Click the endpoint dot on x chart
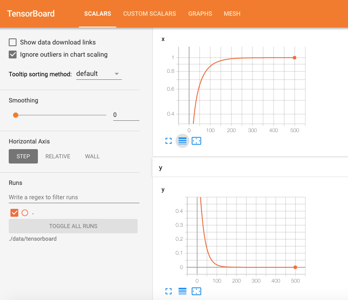The width and height of the screenshot is (348, 300). [294, 58]
